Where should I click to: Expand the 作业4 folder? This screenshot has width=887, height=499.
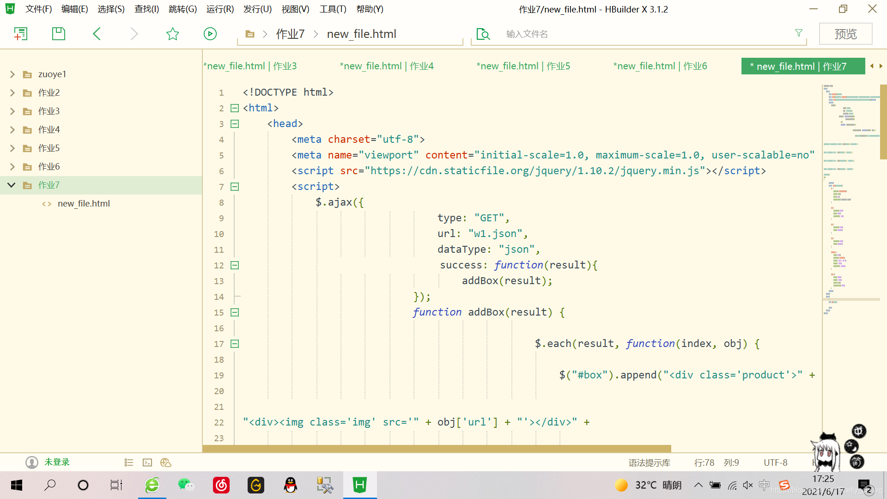[x=12, y=130]
